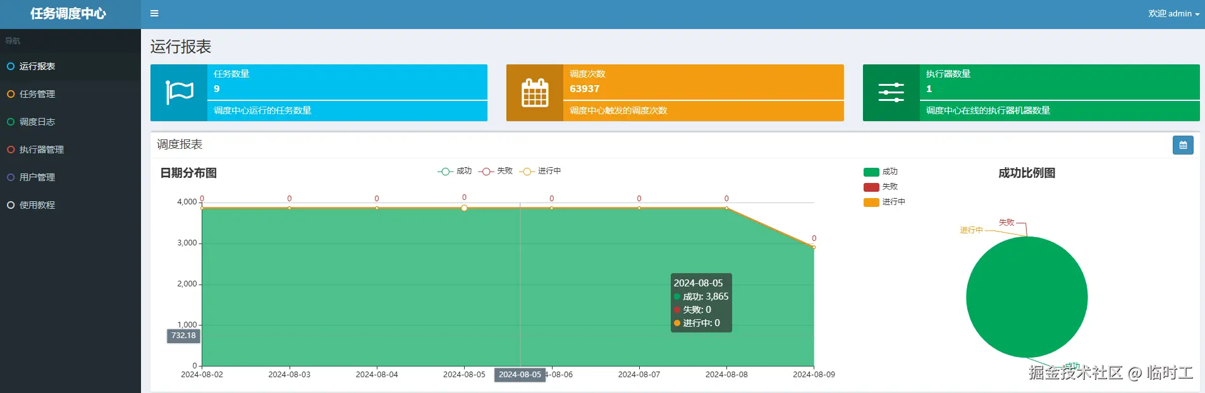The width and height of the screenshot is (1205, 393).
Task: Toggle 失败 series in line chart legend
Action: (496, 171)
